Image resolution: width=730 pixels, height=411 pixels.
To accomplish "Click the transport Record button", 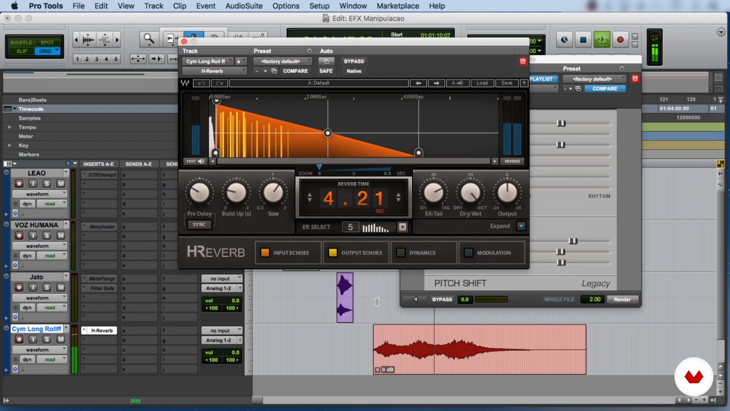I will pyautogui.click(x=620, y=40).
